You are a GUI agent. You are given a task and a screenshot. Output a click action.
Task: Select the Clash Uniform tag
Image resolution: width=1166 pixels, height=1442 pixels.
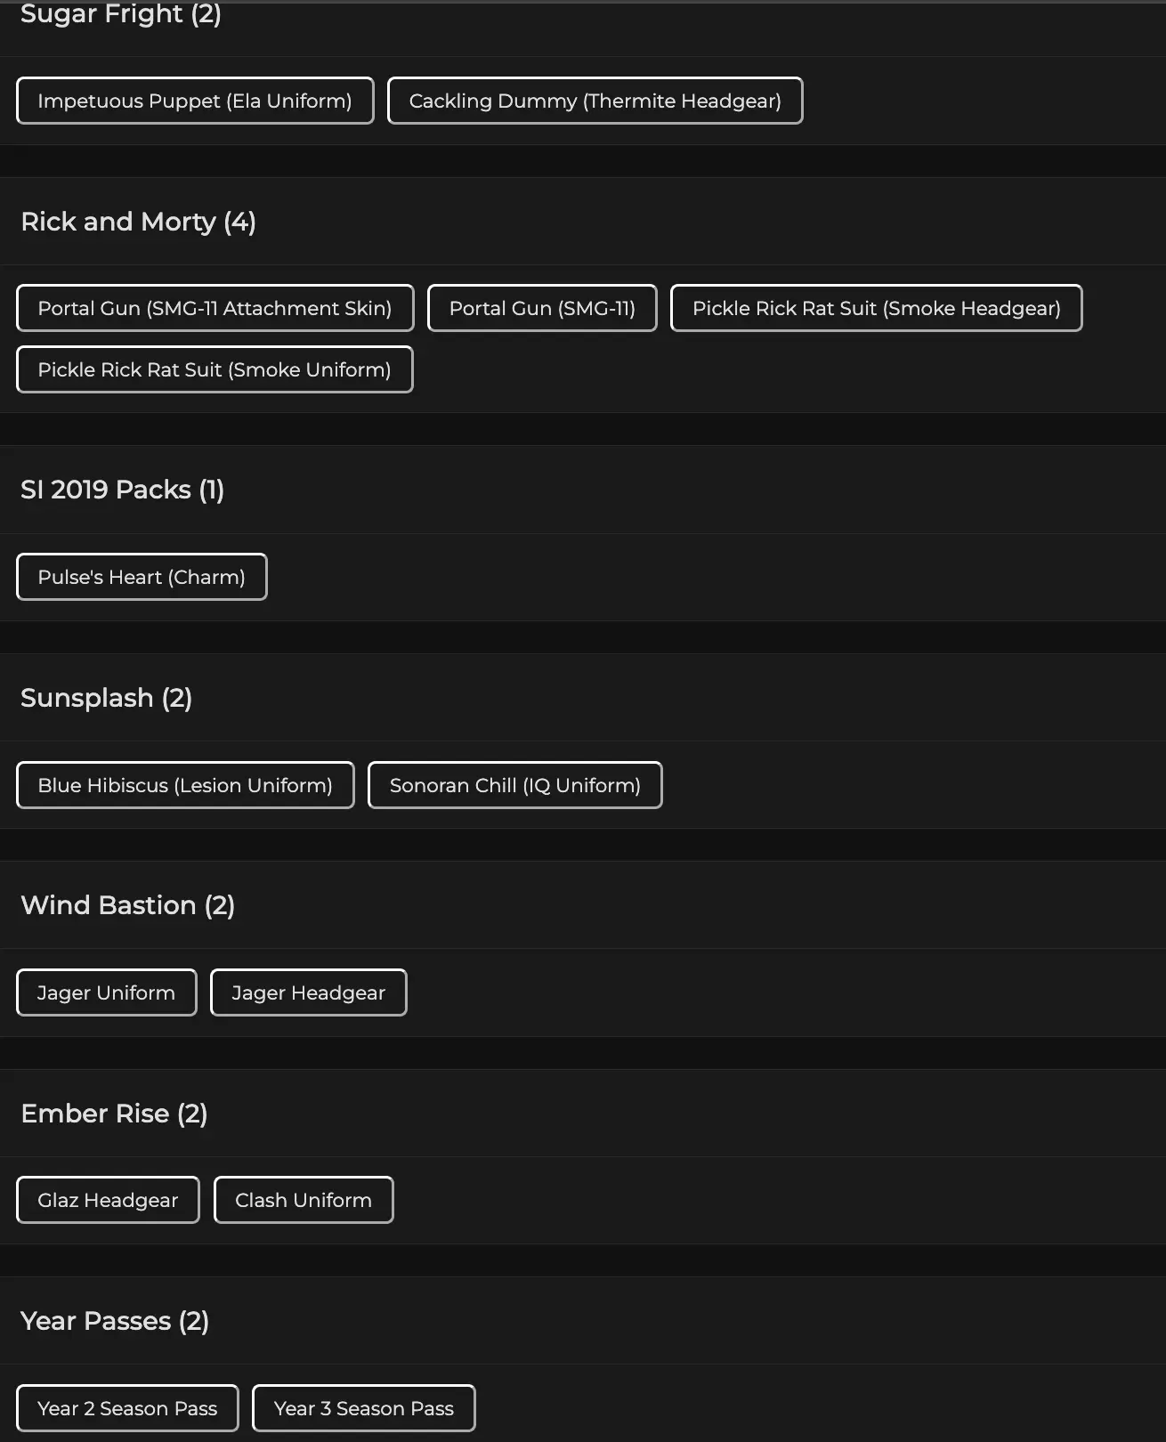(x=304, y=1200)
